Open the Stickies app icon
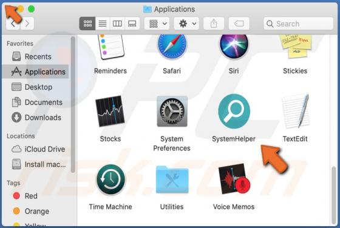This screenshot has width=340, height=228. tap(296, 46)
